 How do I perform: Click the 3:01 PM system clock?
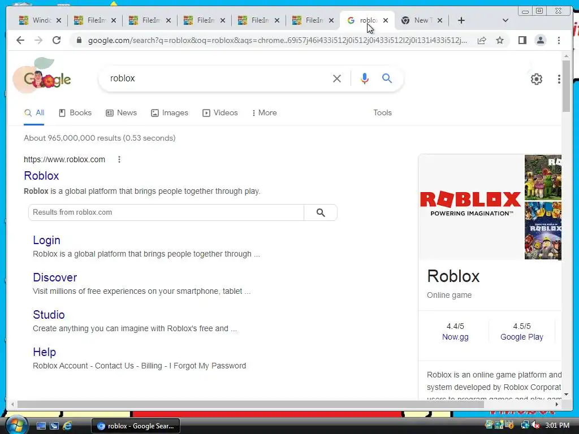(557, 426)
